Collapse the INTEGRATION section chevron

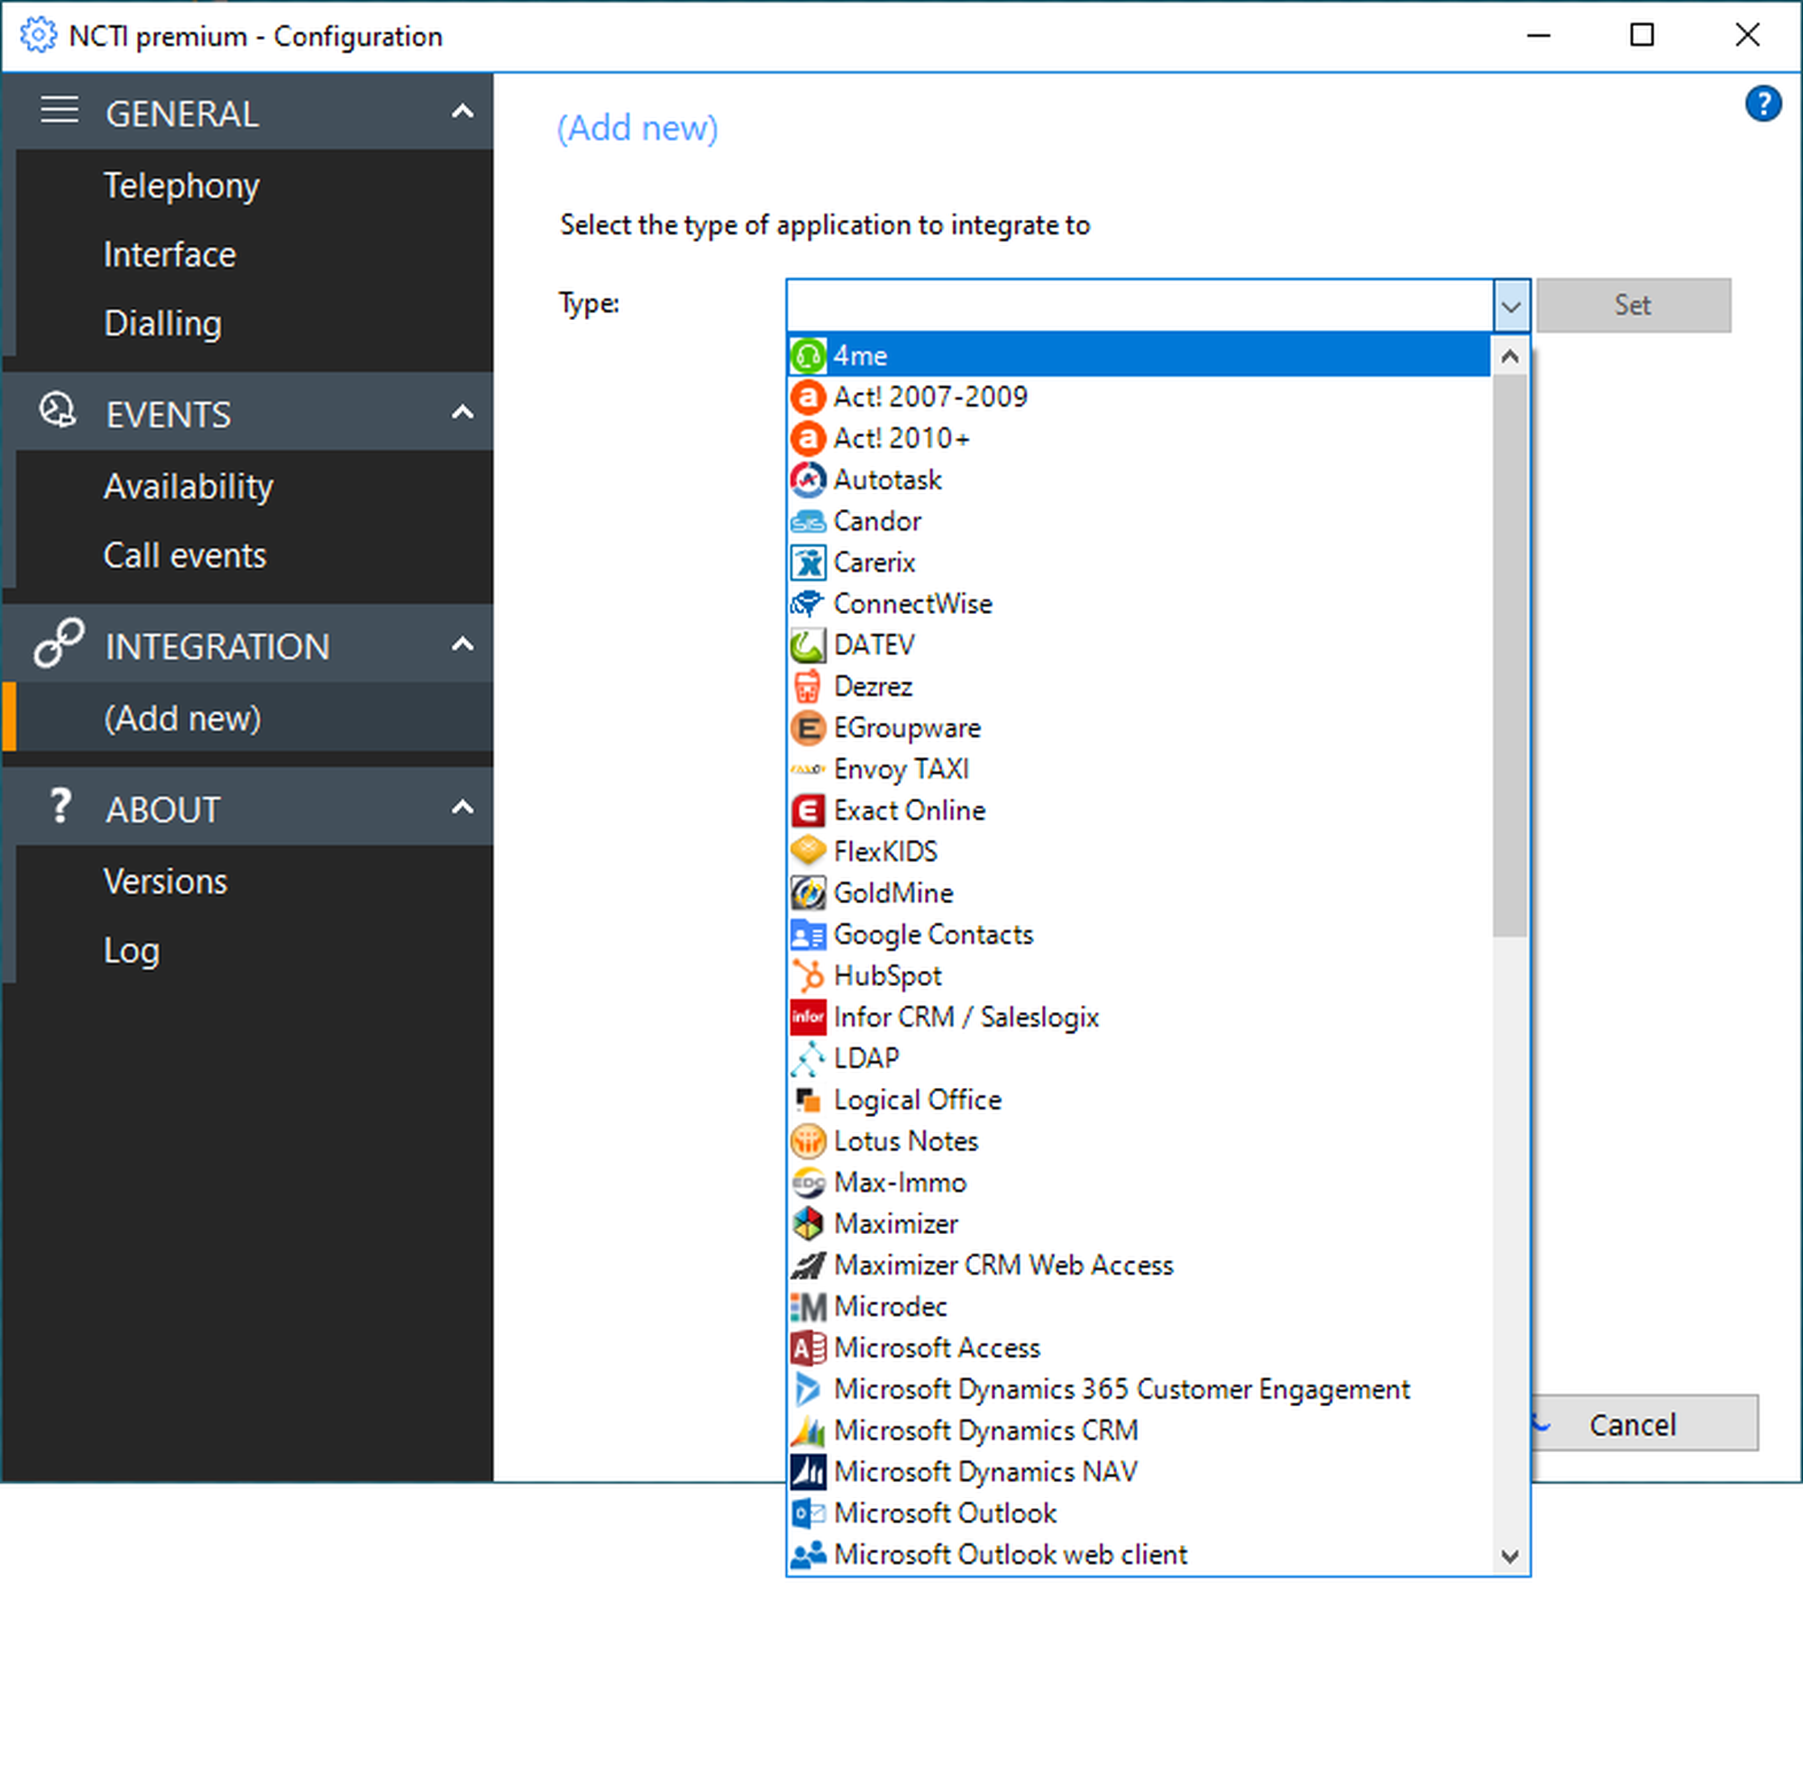tap(462, 644)
